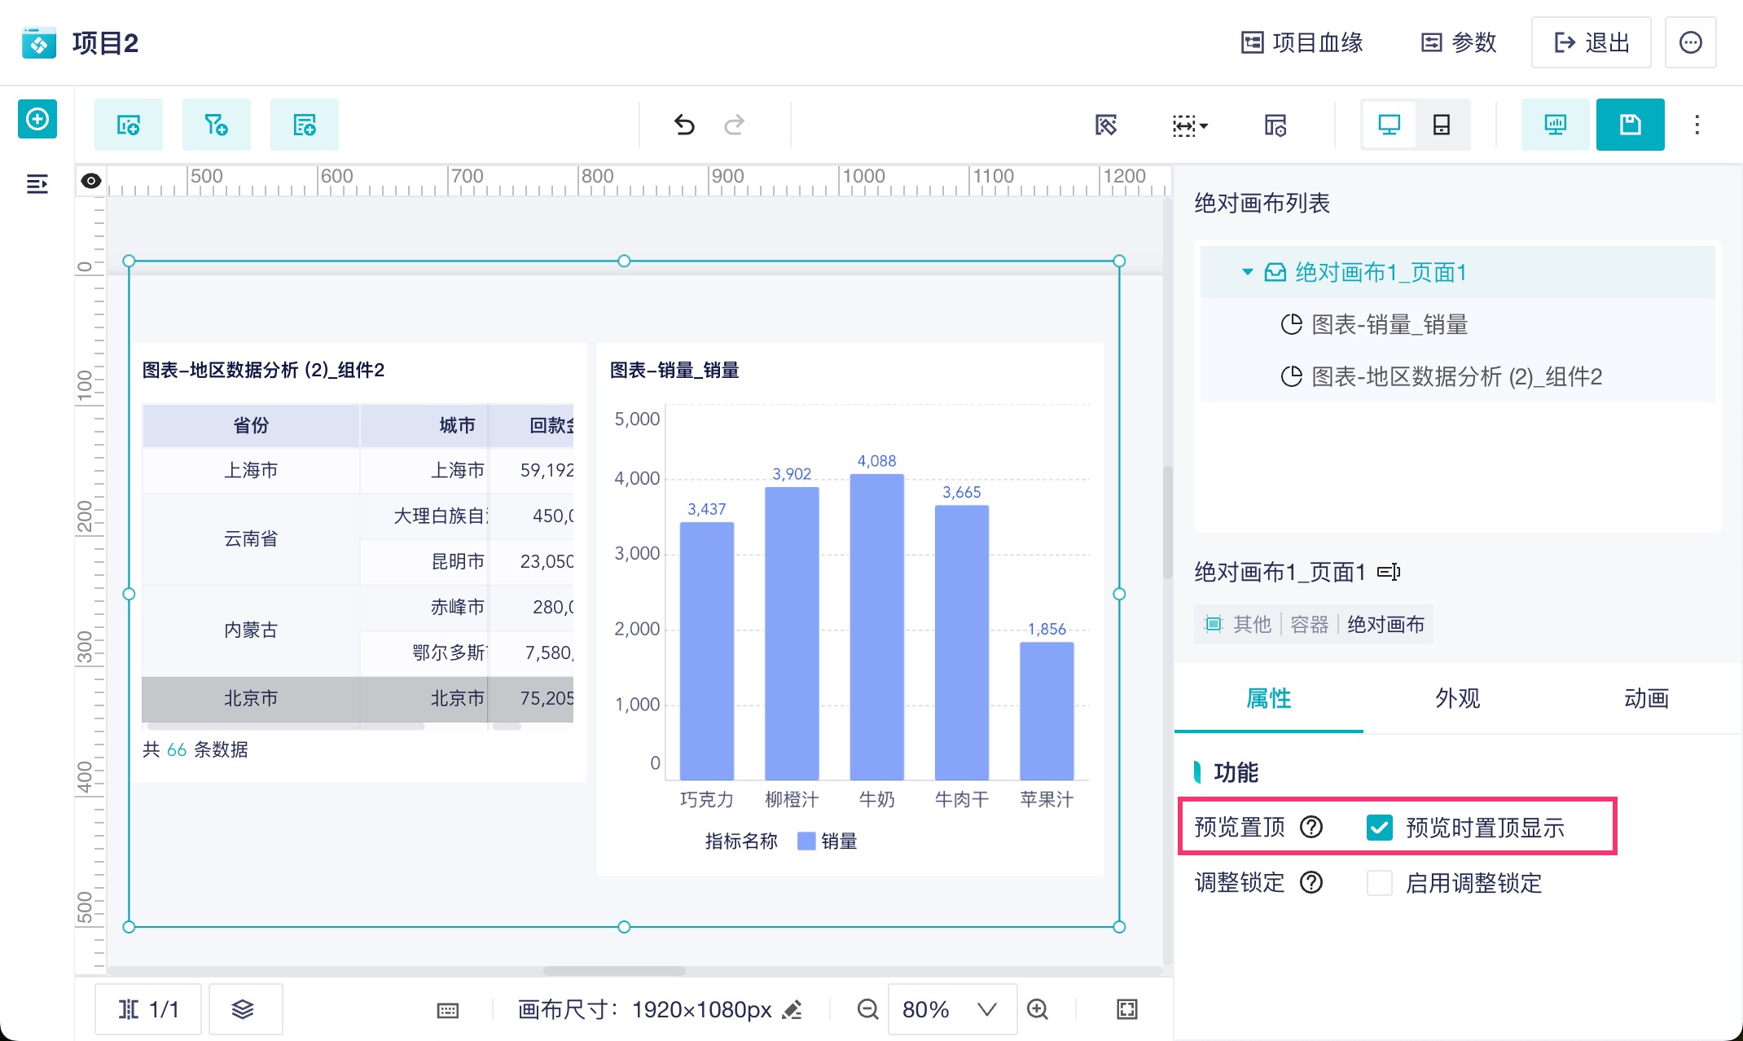Switch to the 外观 tab
The width and height of the screenshot is (1743, 1041).
(x=1457, y=698)
